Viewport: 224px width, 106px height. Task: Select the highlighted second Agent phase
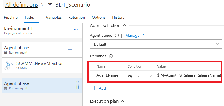click(x=42, y=85)
